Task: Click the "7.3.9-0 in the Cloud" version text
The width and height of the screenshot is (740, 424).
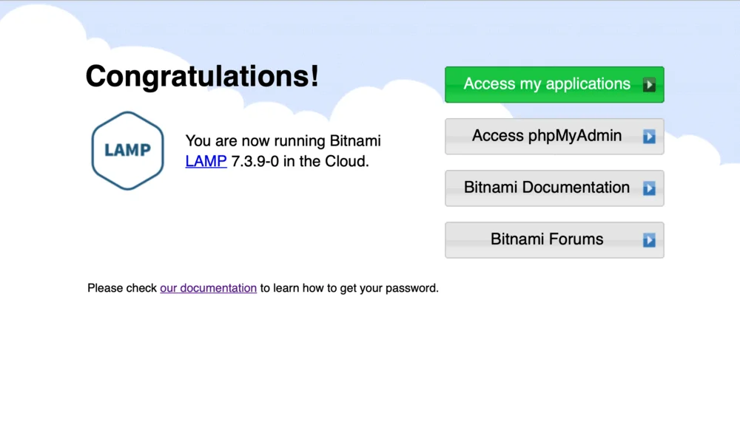Action: 300,161
